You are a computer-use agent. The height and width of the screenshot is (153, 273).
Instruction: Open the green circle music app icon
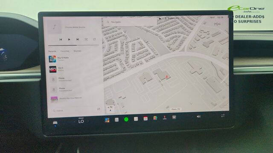click(x=126, y=119)
